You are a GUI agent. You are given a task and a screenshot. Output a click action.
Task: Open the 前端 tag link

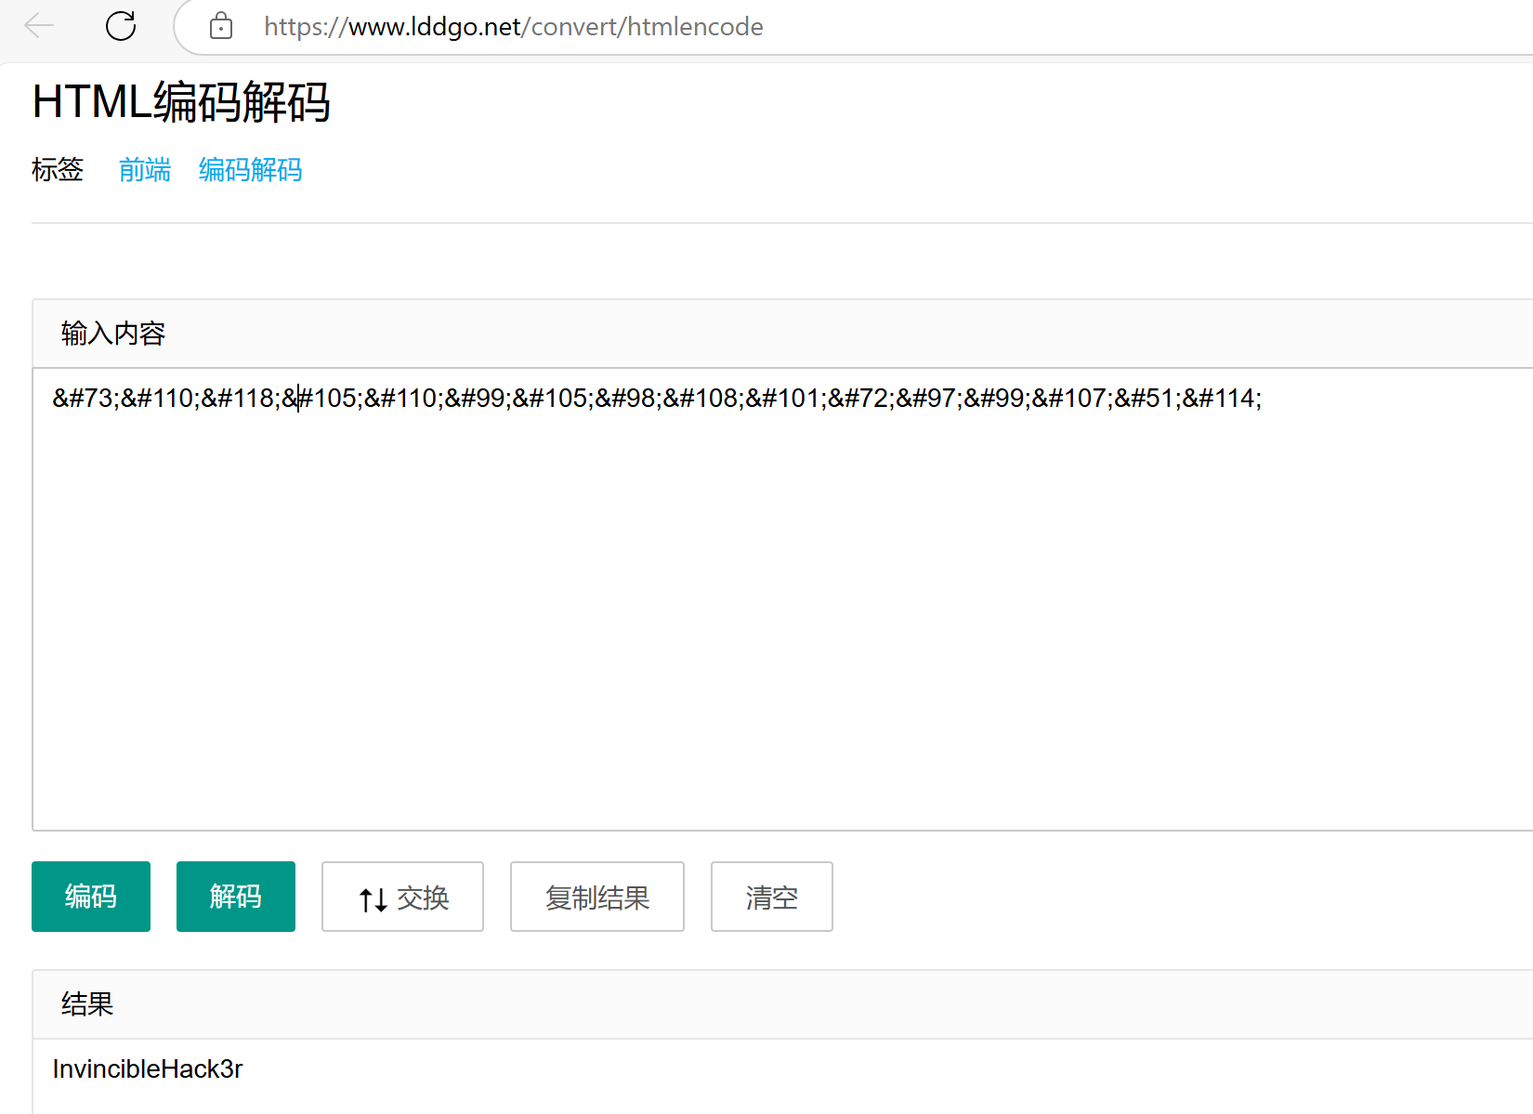145,170
